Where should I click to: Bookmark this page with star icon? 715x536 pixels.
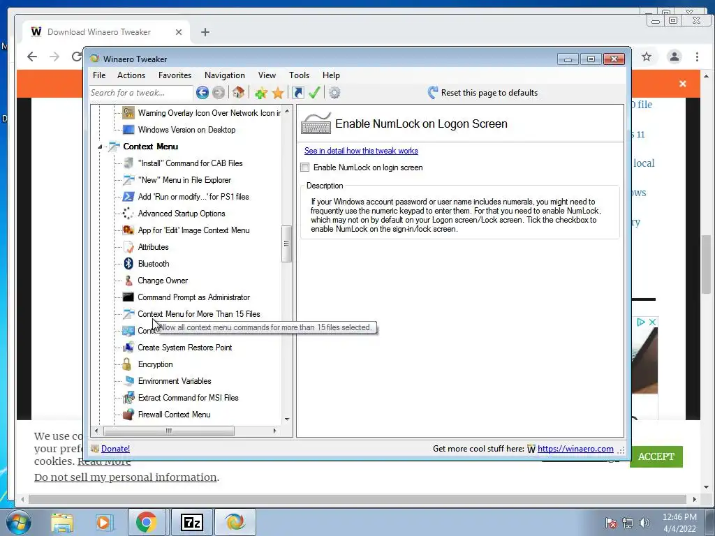(646, 57)
